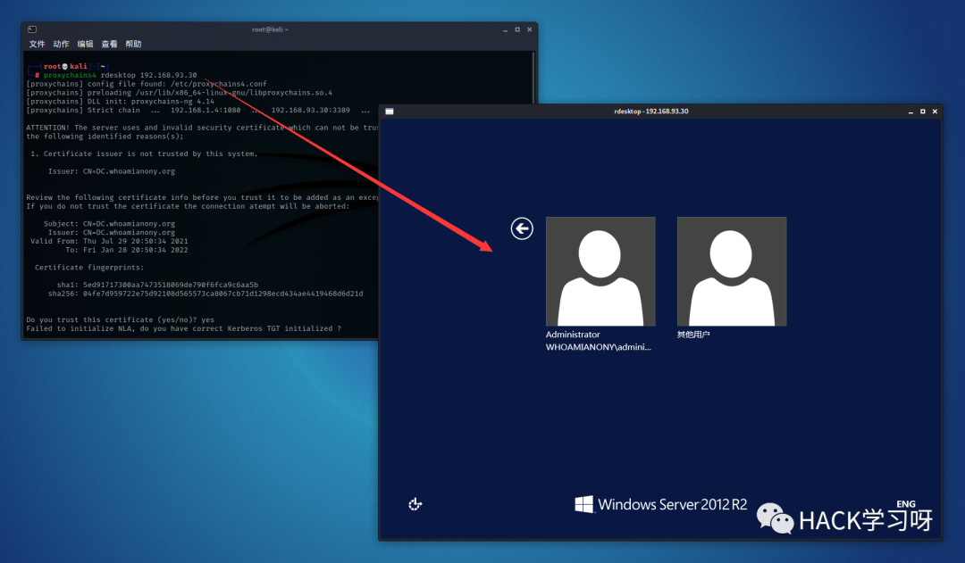965x563 pixels.
Task: Maximize the rdesktop window
Action: 923,112
